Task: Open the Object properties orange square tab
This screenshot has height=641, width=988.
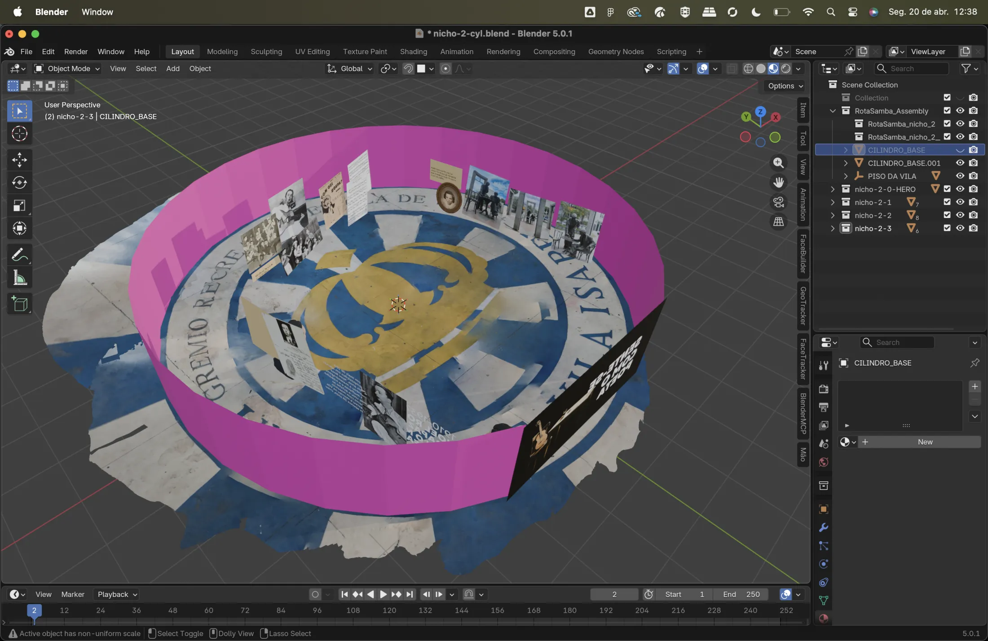Action: coord(823,509)
